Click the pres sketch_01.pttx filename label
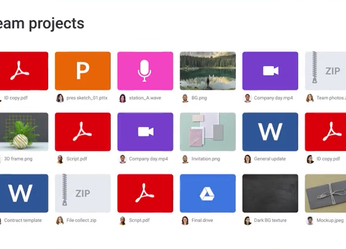346x249 pixels. (87, 98)
